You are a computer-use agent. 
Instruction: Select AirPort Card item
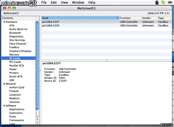pyautogui.click(x=17, y=87)
